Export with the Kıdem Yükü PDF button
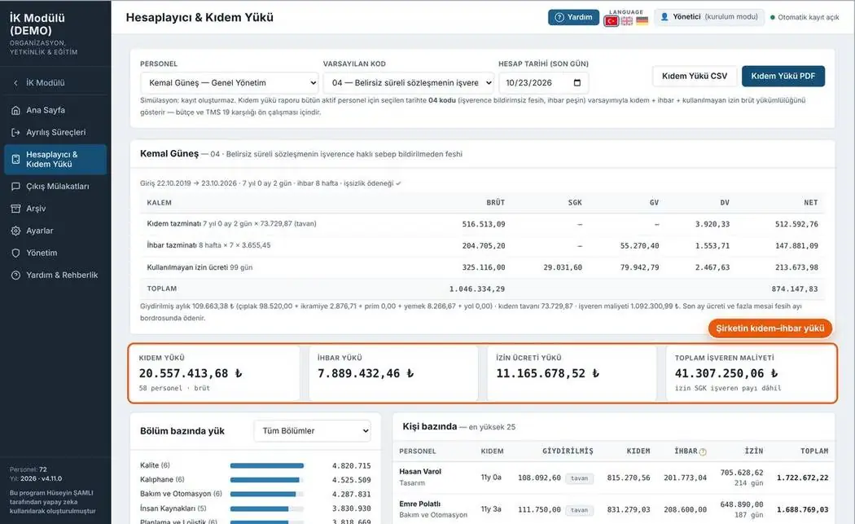 point(783,77)
